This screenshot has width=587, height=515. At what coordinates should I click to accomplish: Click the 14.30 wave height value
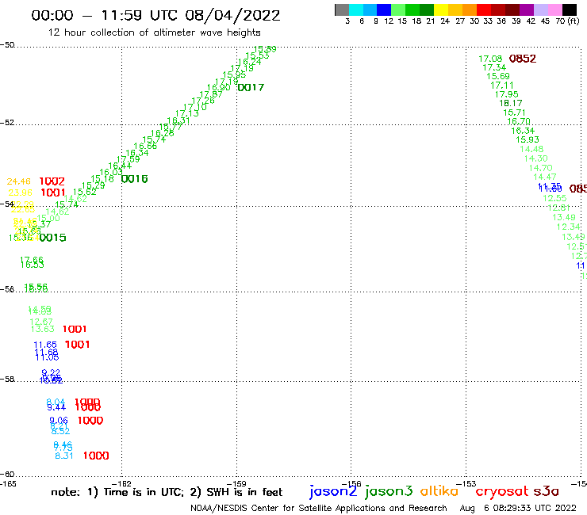(535, 158)
